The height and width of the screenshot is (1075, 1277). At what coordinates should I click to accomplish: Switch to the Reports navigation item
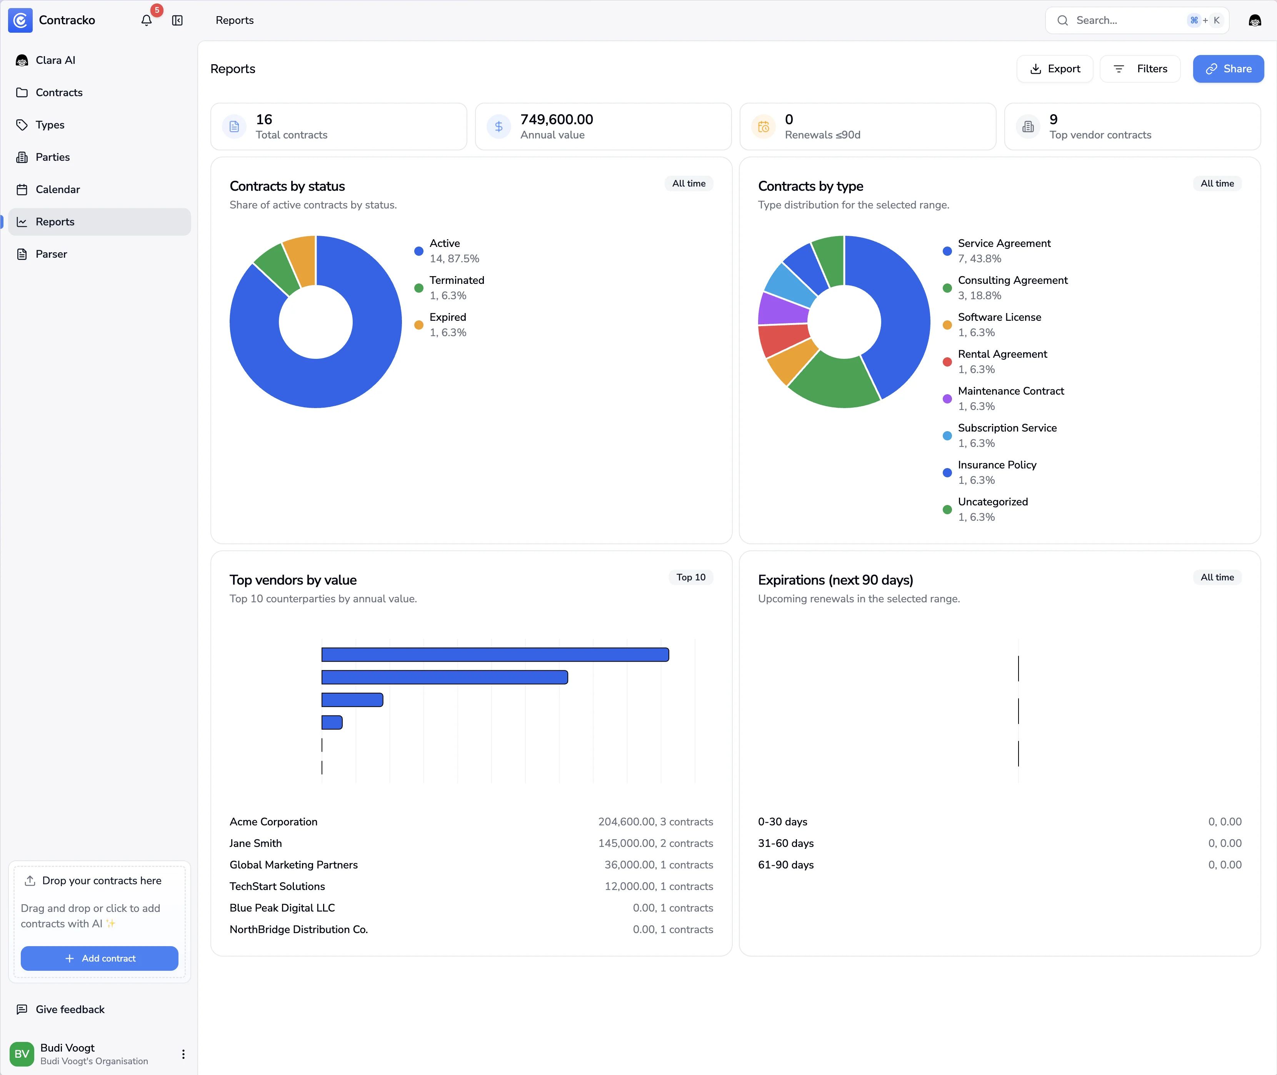point(55,221)
